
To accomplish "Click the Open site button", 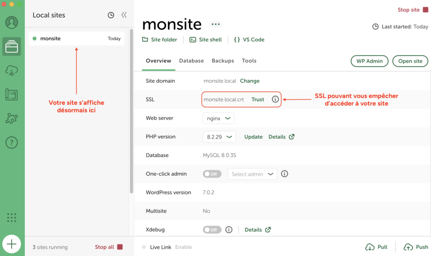I will tap(410, 61).
